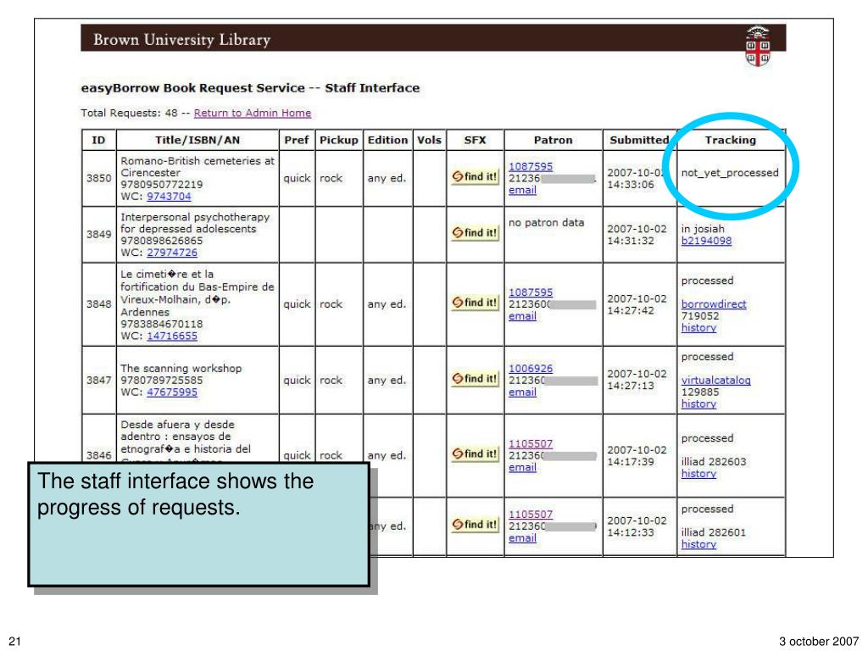Click the Pickup column header
This screenshot has width=868, height=651.
339,140
